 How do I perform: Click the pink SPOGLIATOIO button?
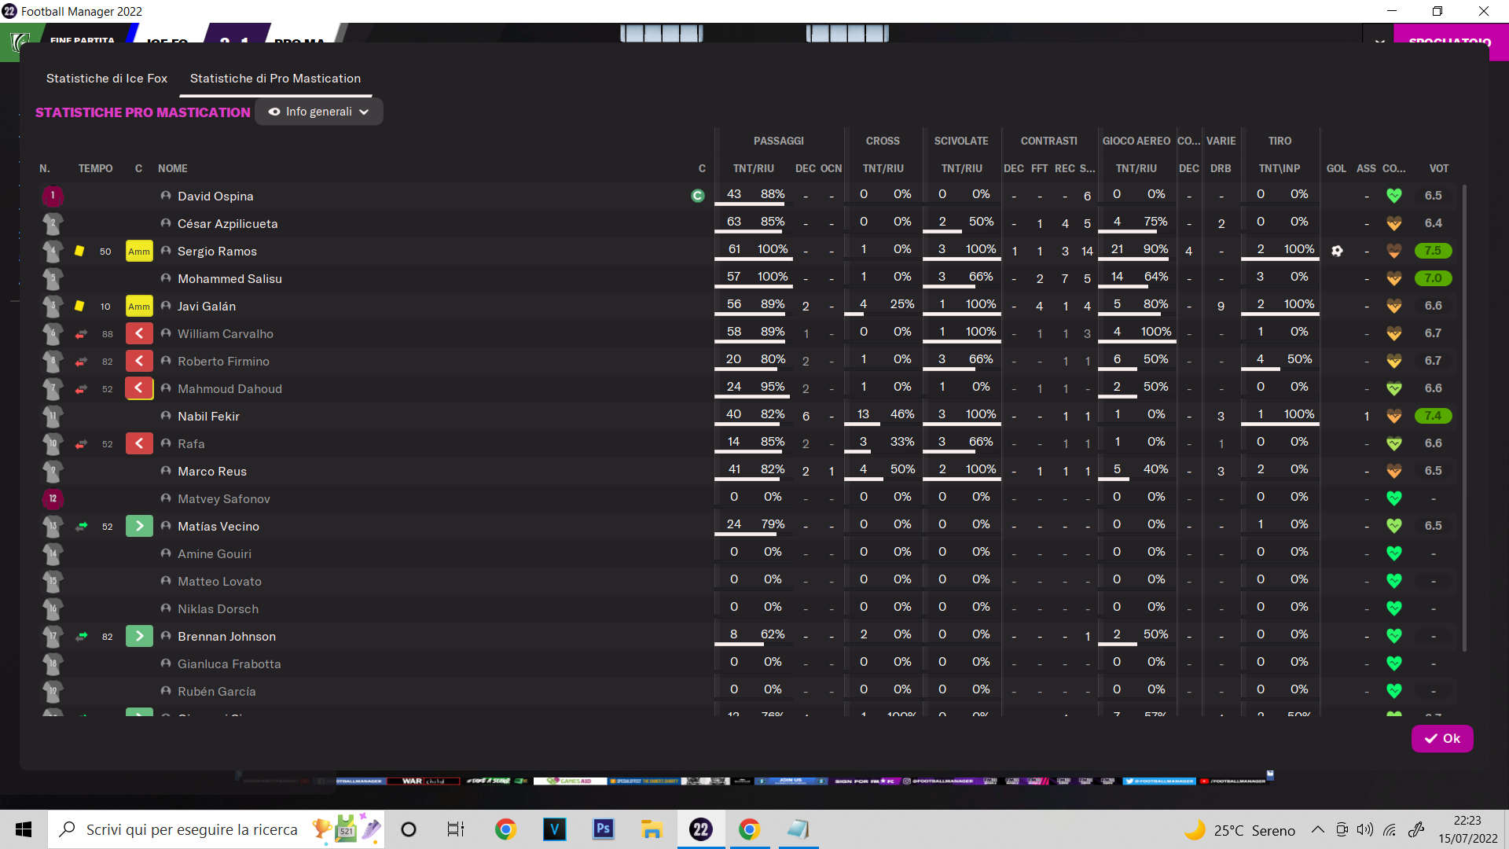tap(1450, 42)
